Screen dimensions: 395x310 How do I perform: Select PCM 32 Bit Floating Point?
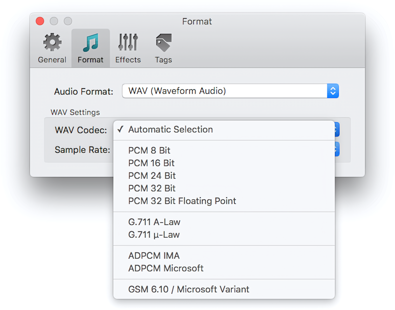[x=182, y=201]
